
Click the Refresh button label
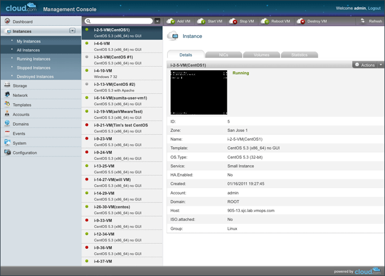375,21
